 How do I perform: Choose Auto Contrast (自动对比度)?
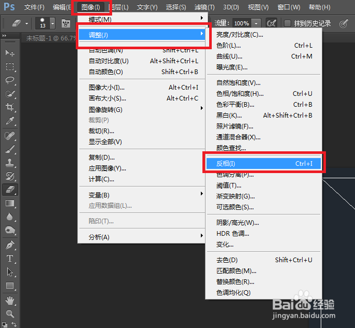(x=142, y=61)
